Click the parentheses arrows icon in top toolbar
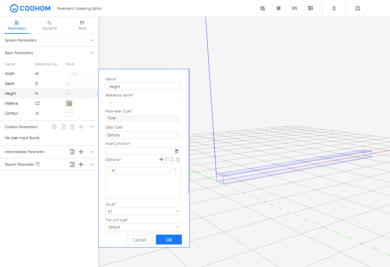Screen dimensions: 390x267 point(295,8)
